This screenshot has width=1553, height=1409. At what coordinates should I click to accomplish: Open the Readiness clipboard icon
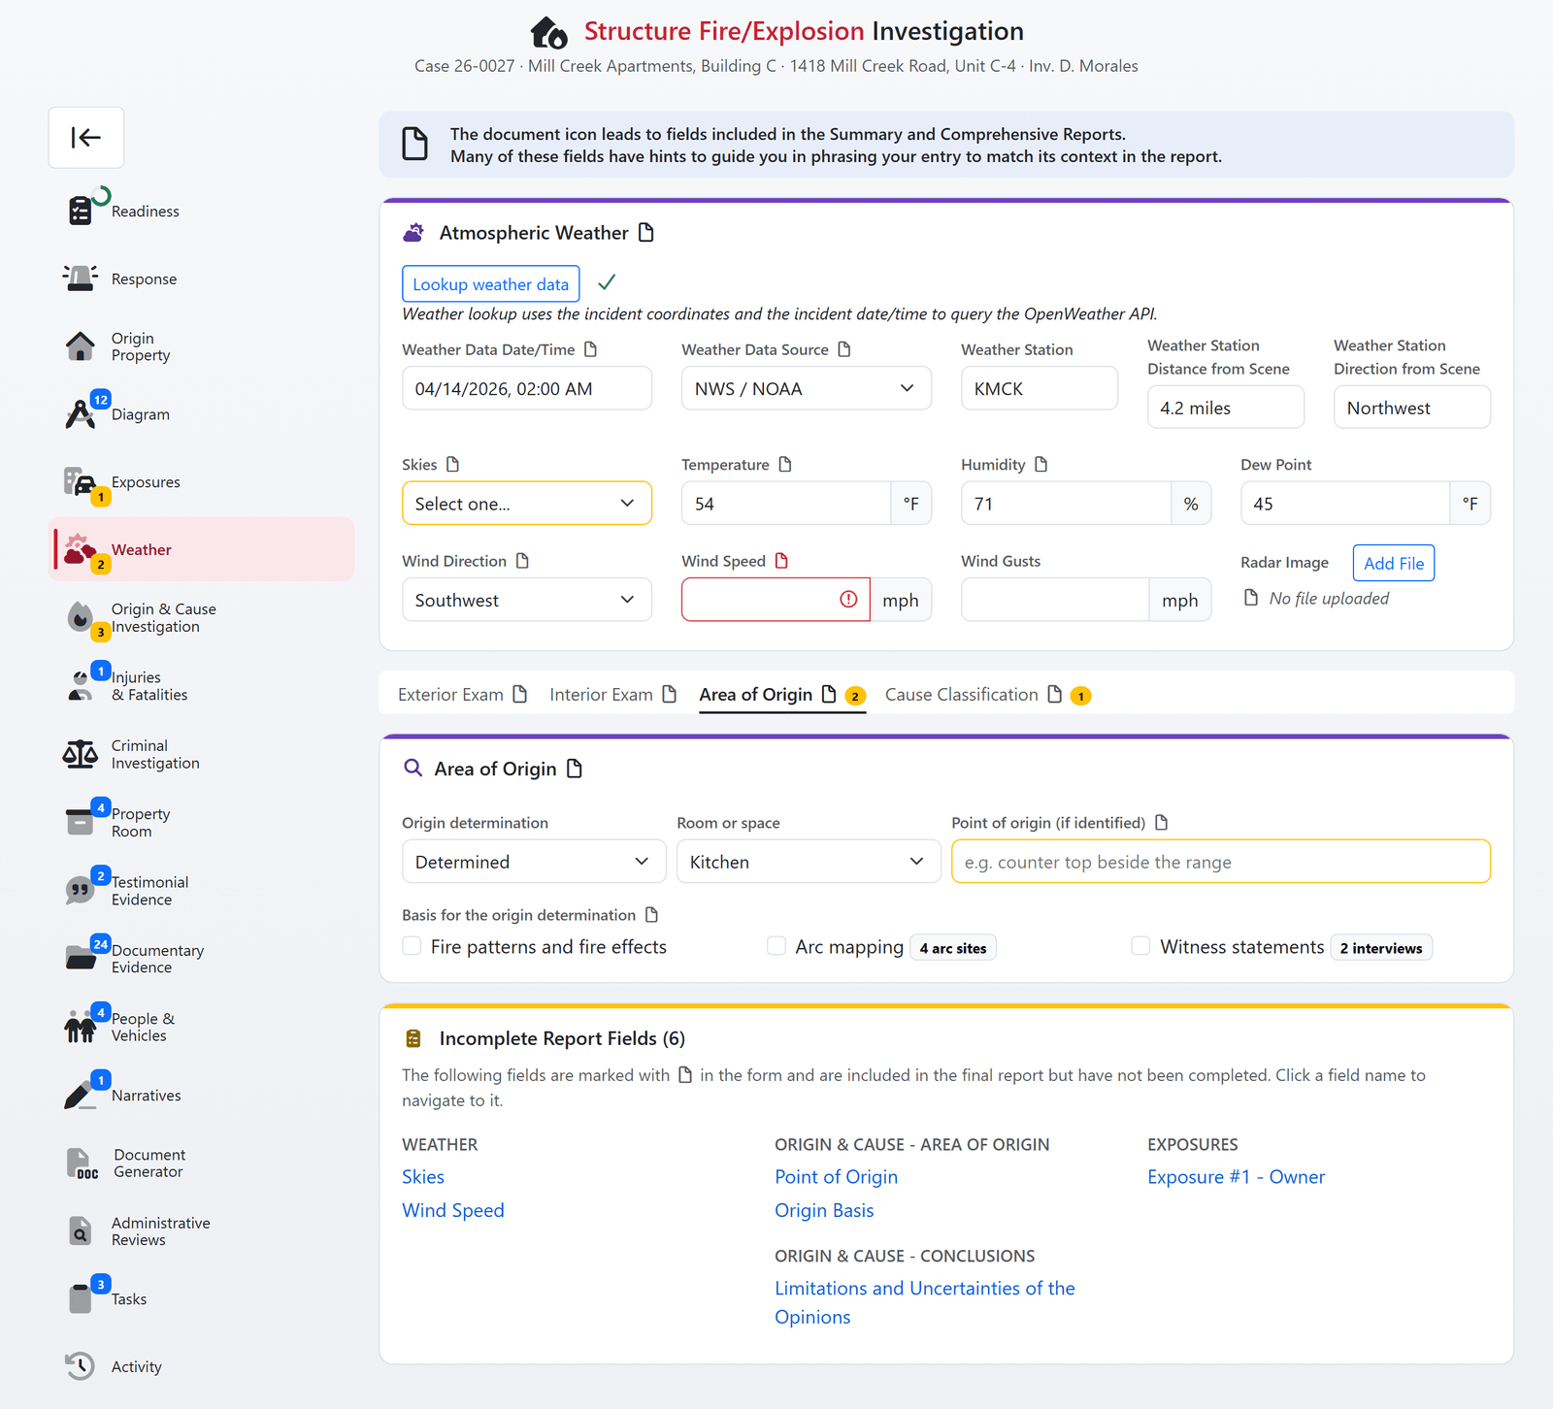pyautogui.click(x=81, y=211)
